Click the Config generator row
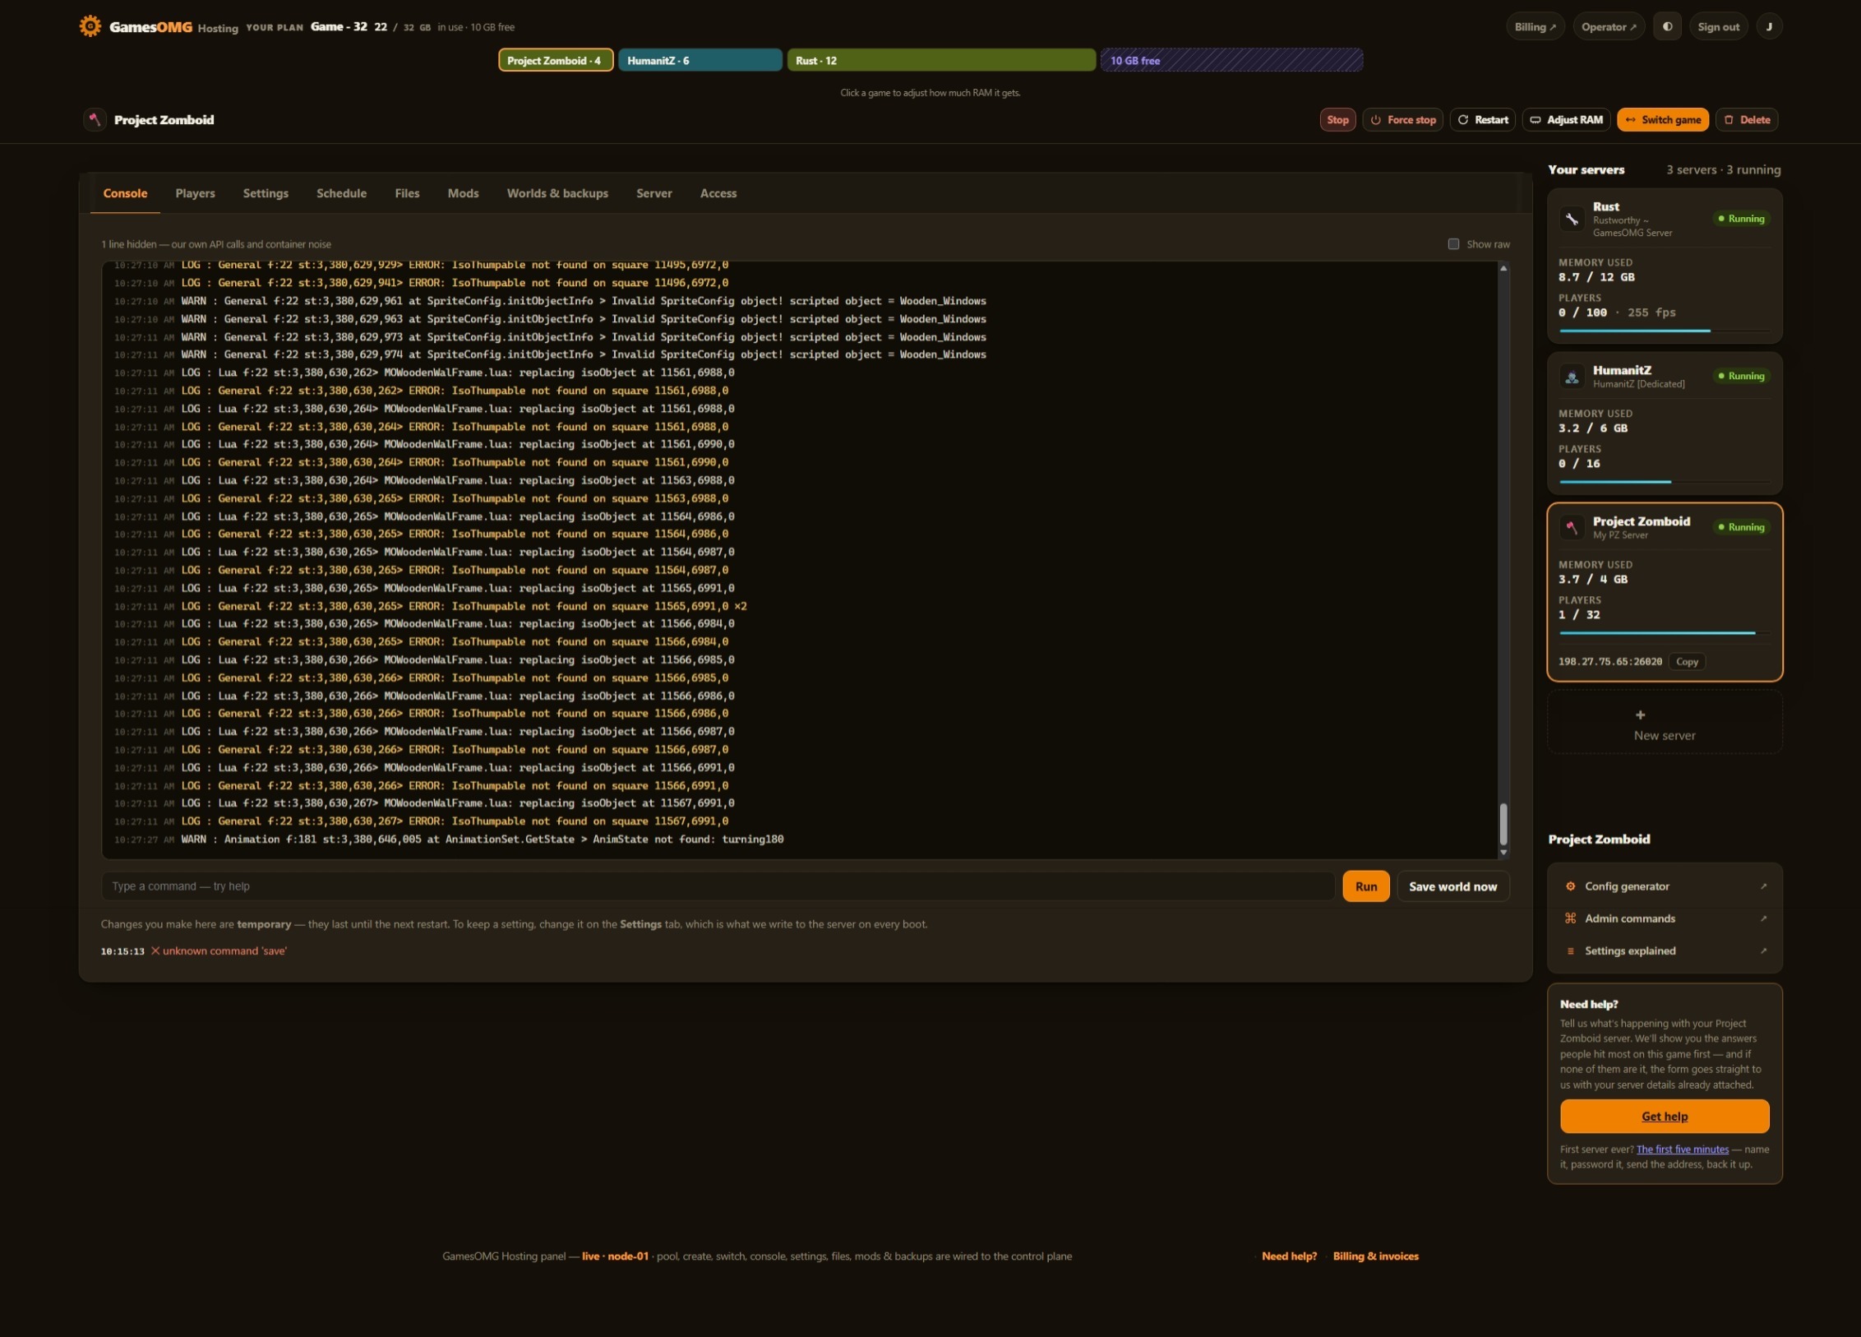Image resolution: width=1861 pixels, height=1337 pixels. point(1665,886)
